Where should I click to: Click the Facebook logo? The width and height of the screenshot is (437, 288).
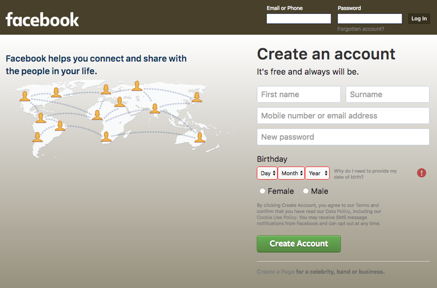(x=42, y=20)
